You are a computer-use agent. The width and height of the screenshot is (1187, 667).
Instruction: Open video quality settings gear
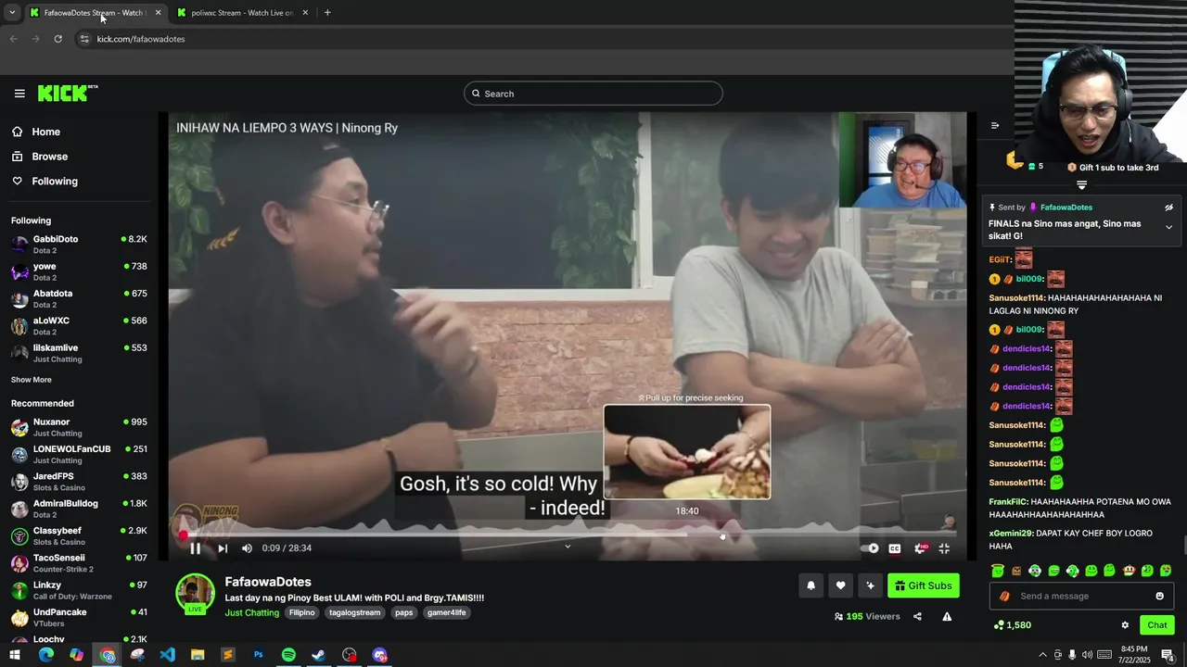[920, 548]
